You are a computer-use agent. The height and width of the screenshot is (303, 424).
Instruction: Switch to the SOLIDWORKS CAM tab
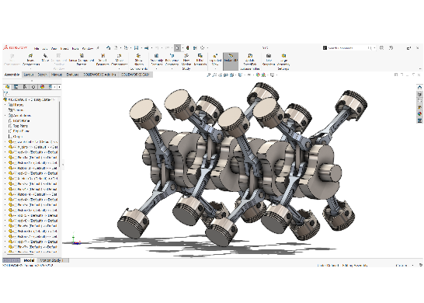[x=135, y=75]
